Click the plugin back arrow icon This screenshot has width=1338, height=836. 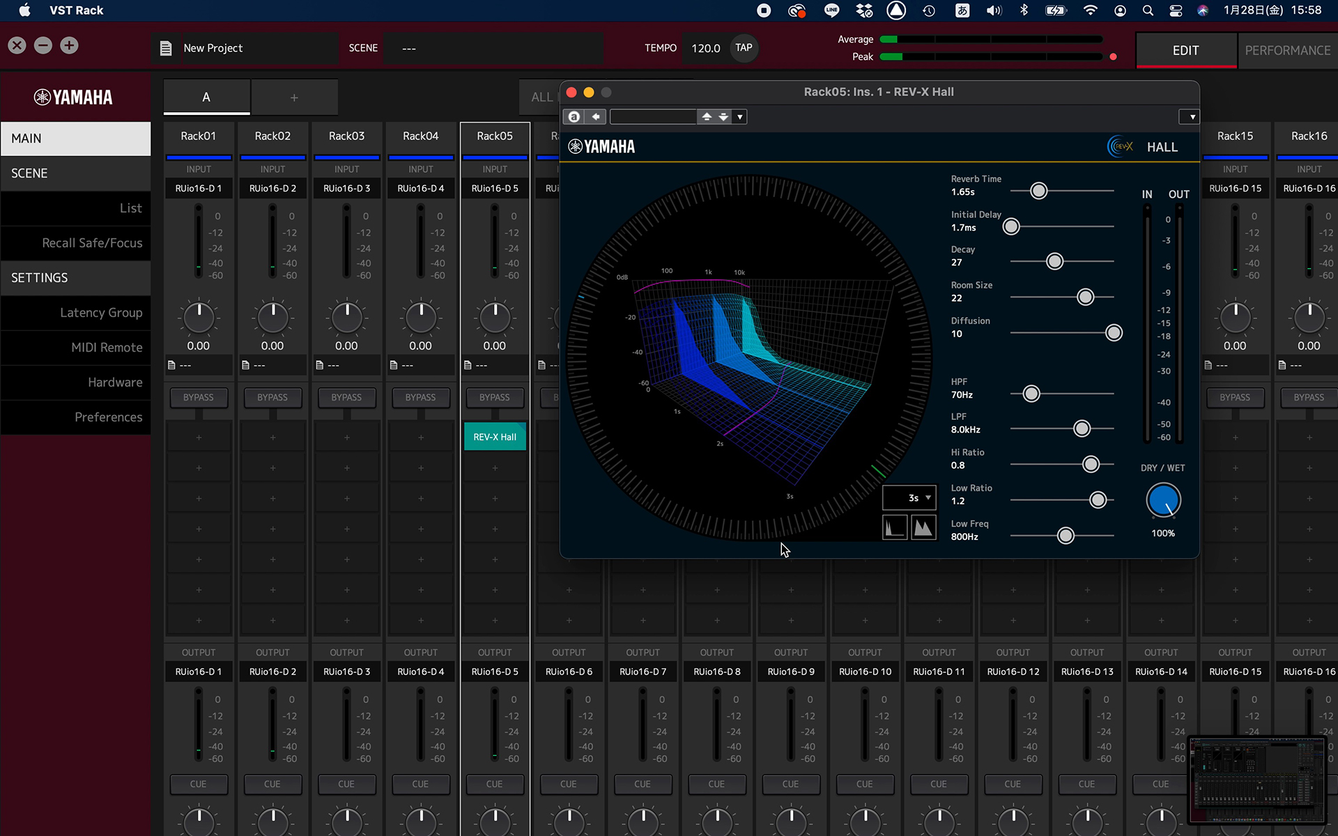click(596, 117)
